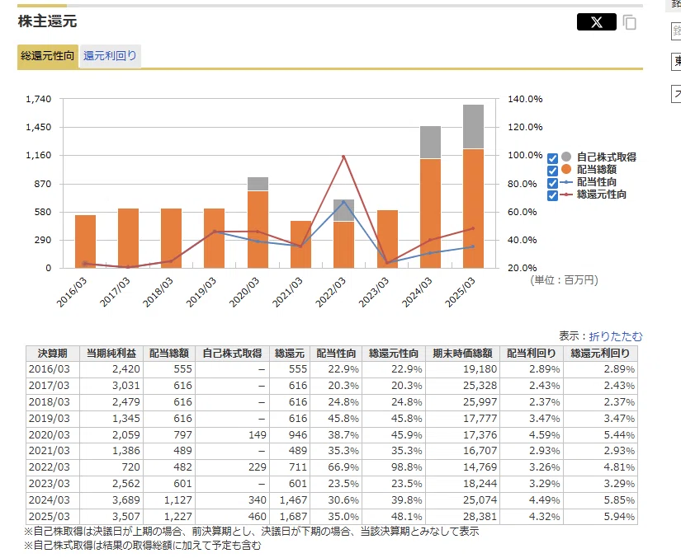Screen dimensions: 681x558
Task: Select the 2025/03 table row label
Action: click(49, 517)
